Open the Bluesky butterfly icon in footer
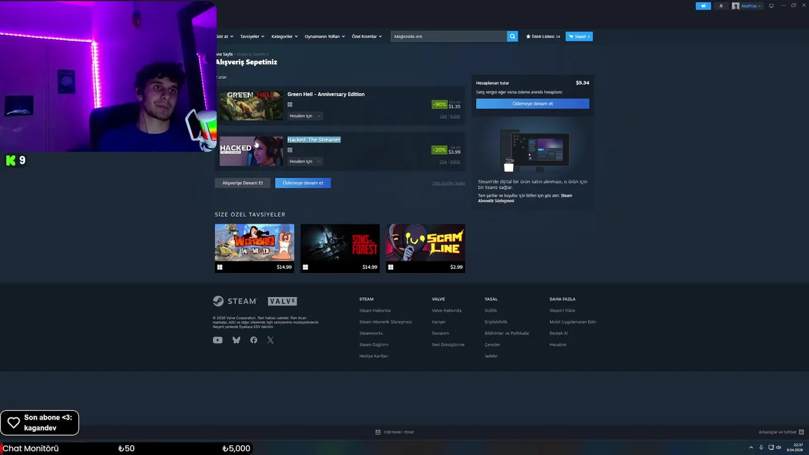The height and width of the screenshot is (455, 809). [x=236, y=340]
